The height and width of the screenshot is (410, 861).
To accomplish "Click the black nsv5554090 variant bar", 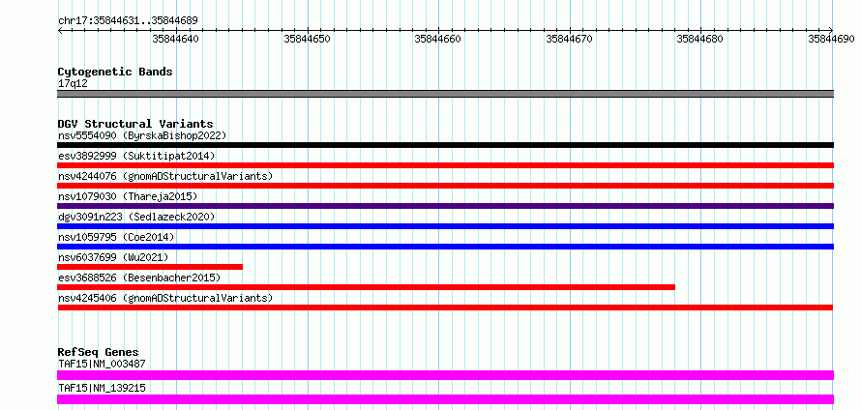I will point(445,145).
